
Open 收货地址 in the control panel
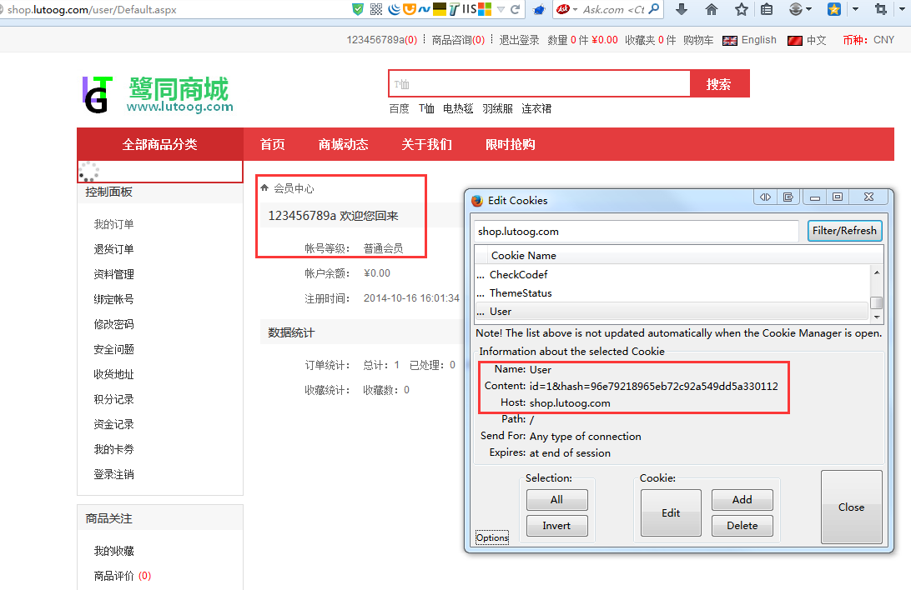(113, 374)
